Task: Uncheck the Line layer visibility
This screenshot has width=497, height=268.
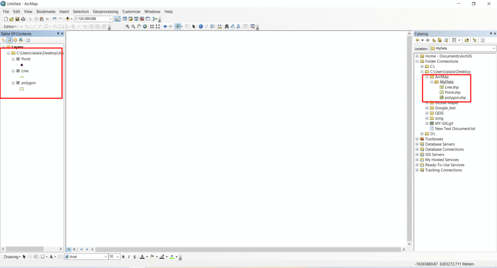Action: tap(18, 71)
